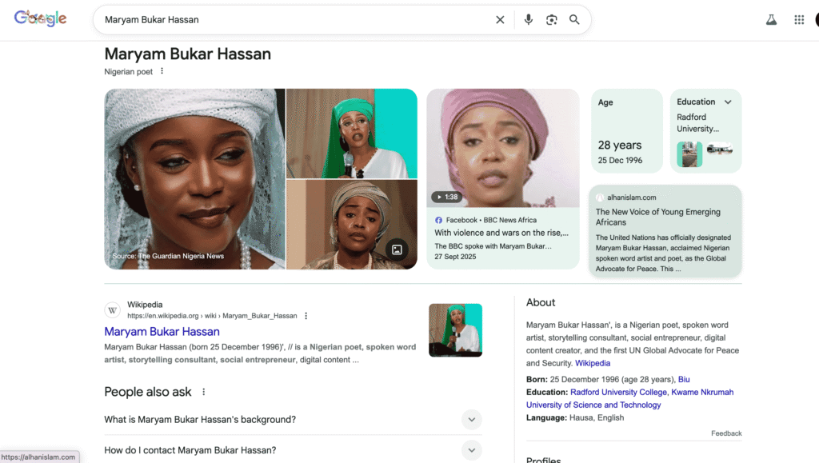Open Wikipedia result three-dot menu
The height and width of the screenshot is (463, 819).
click(306, 316)
